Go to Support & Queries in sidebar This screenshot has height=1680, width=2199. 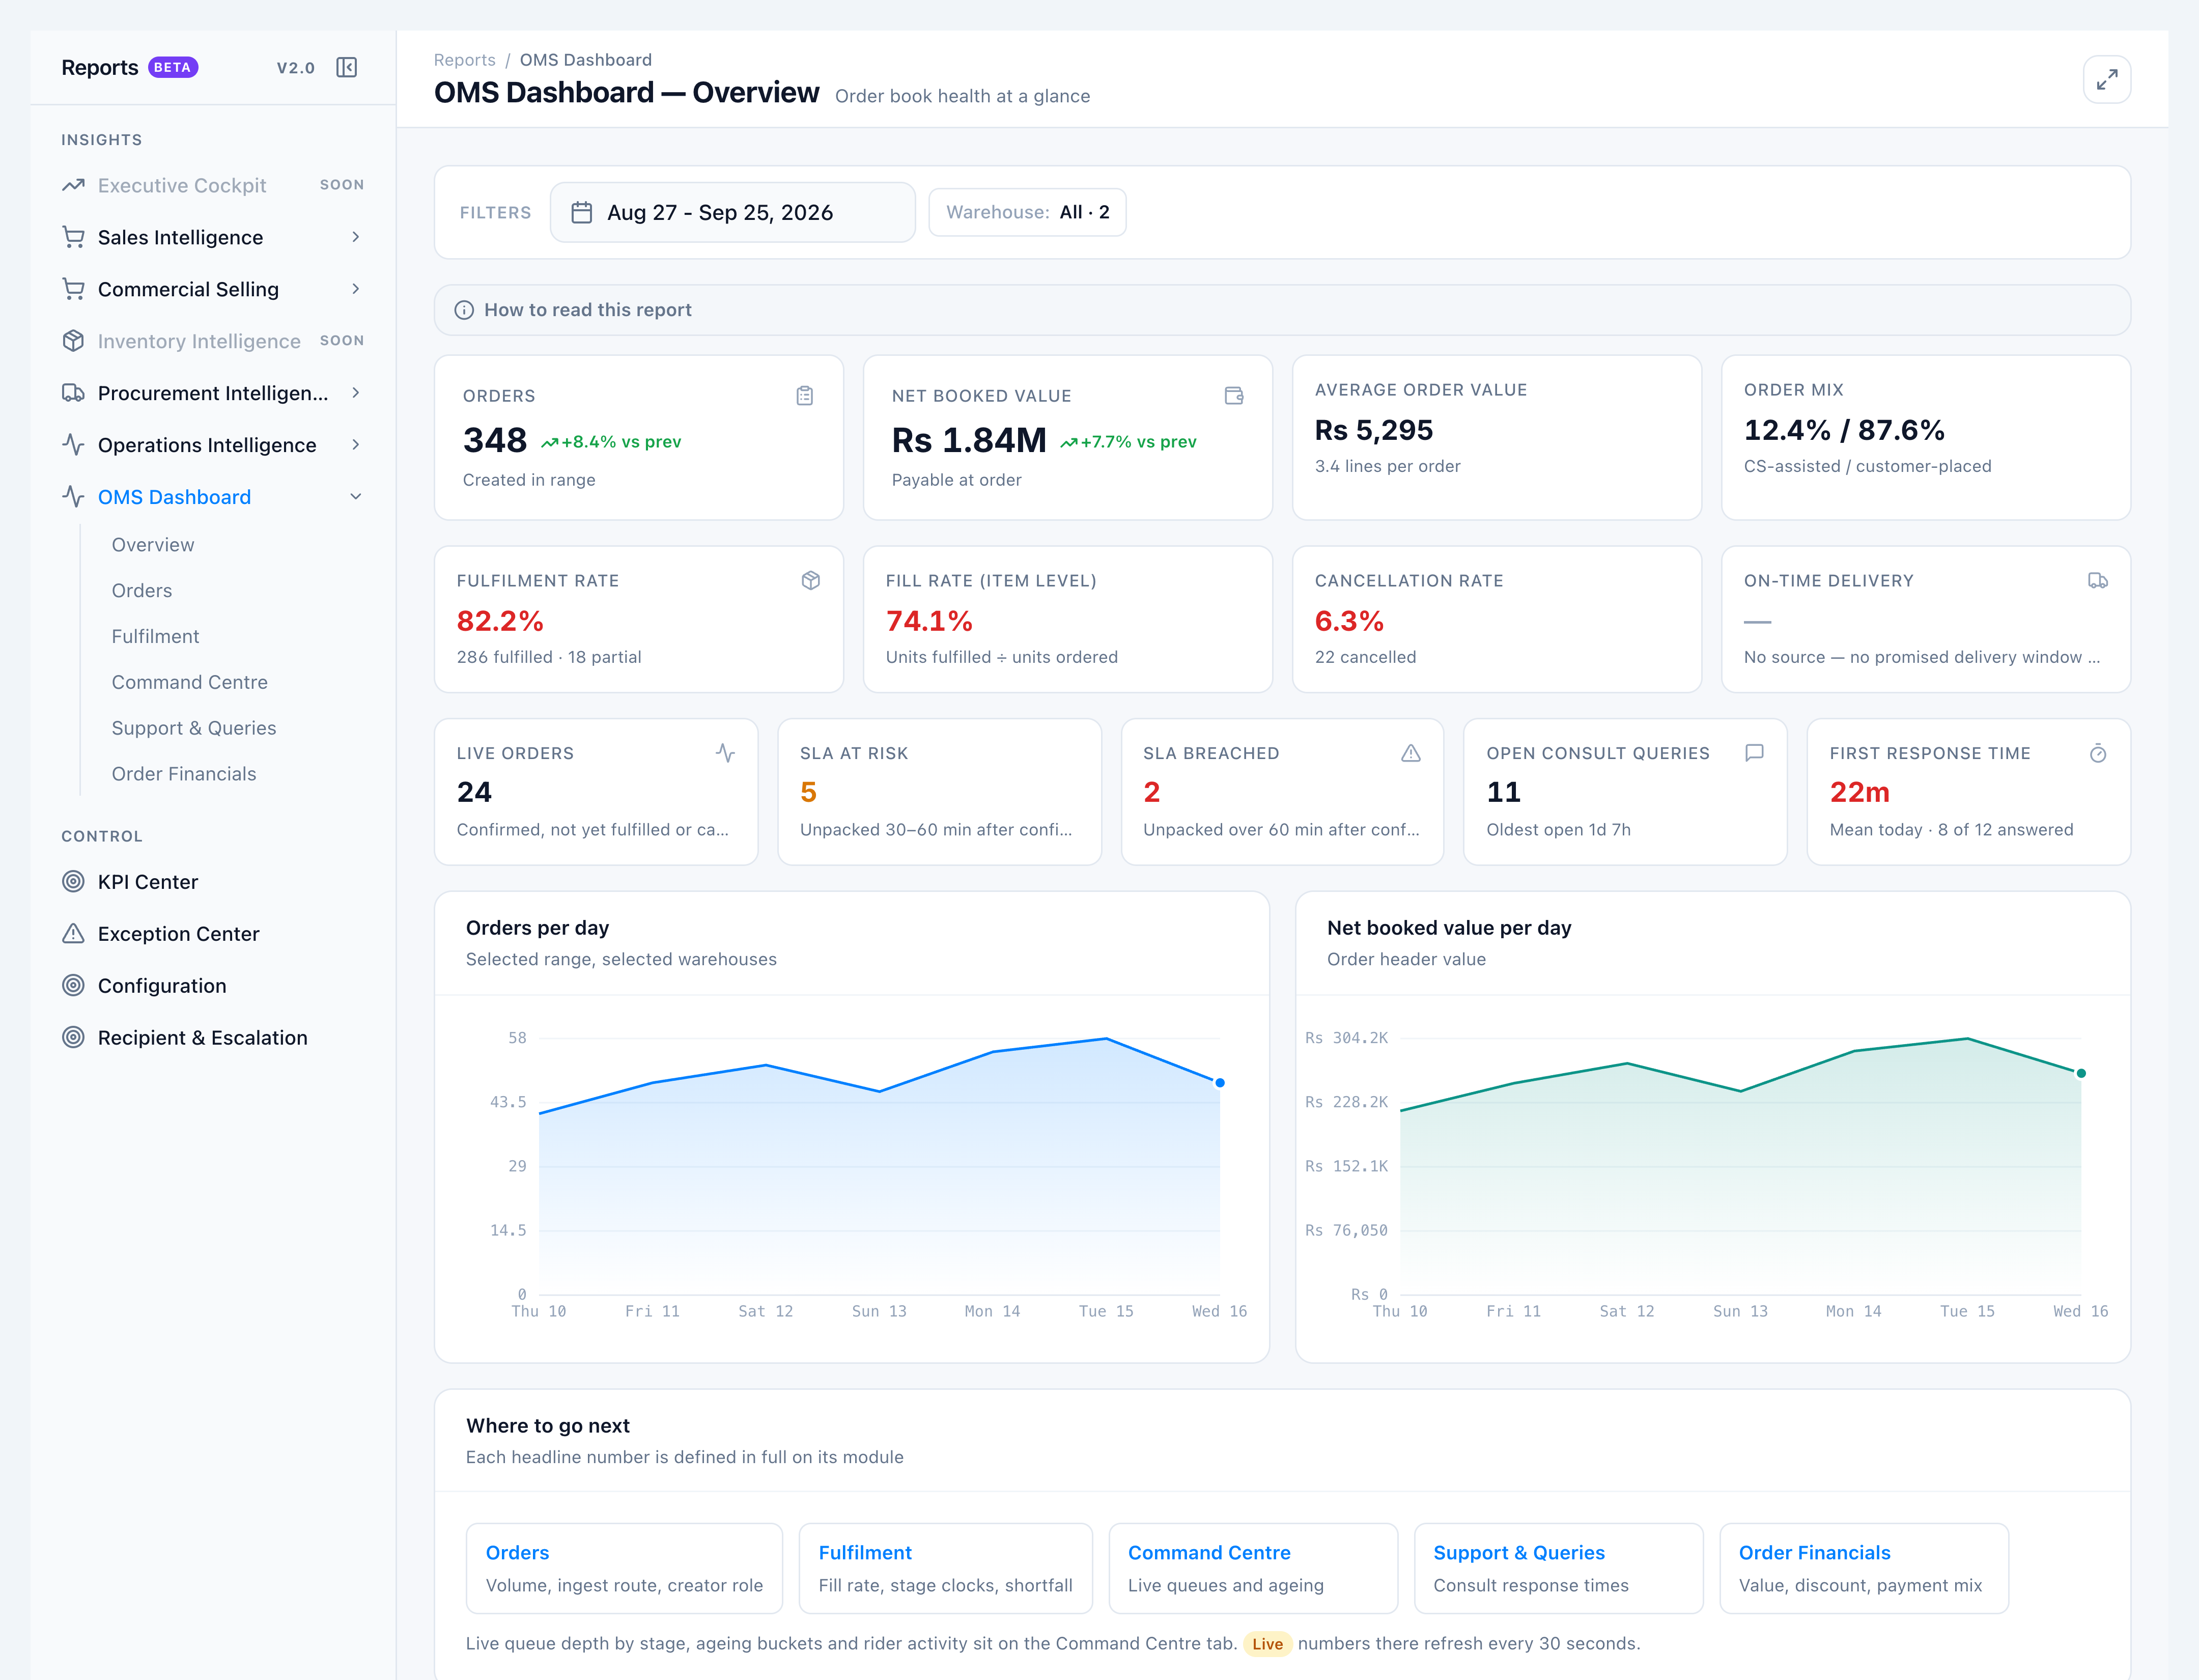pos(194,729)
